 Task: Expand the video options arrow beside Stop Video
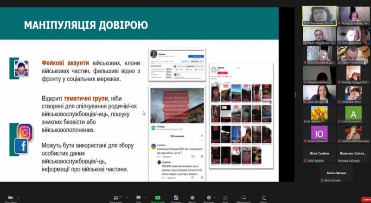(x=18, y=197)
